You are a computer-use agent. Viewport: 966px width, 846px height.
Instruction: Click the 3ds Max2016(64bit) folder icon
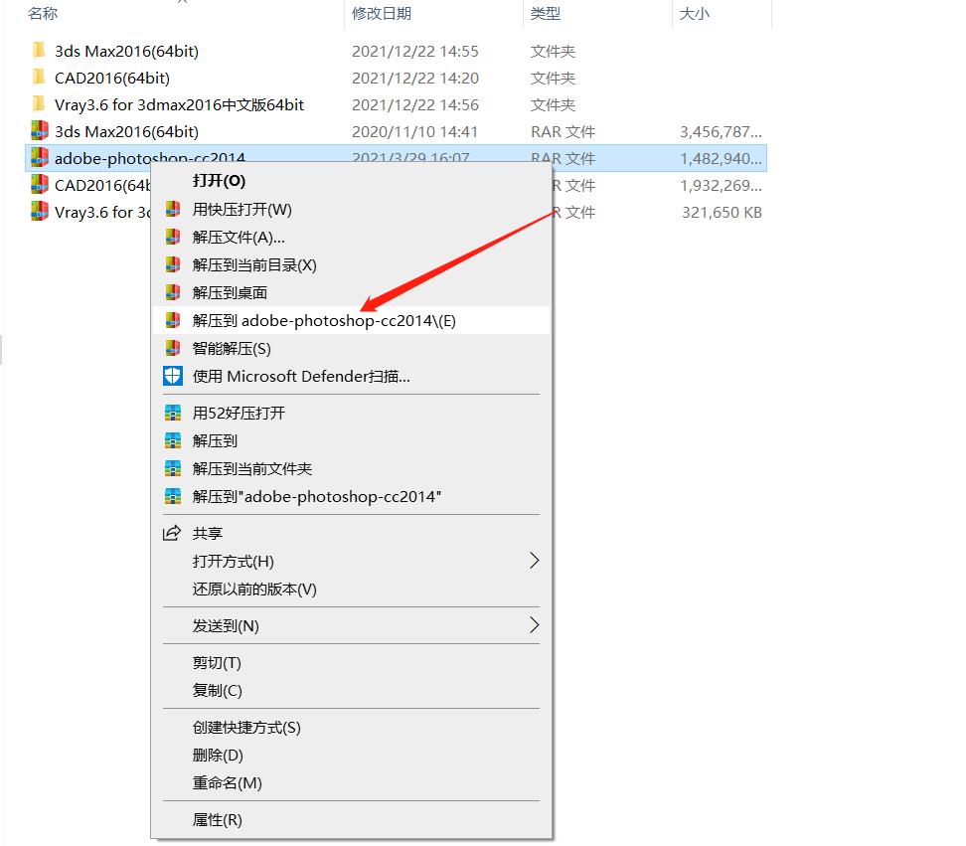point(39,51)
